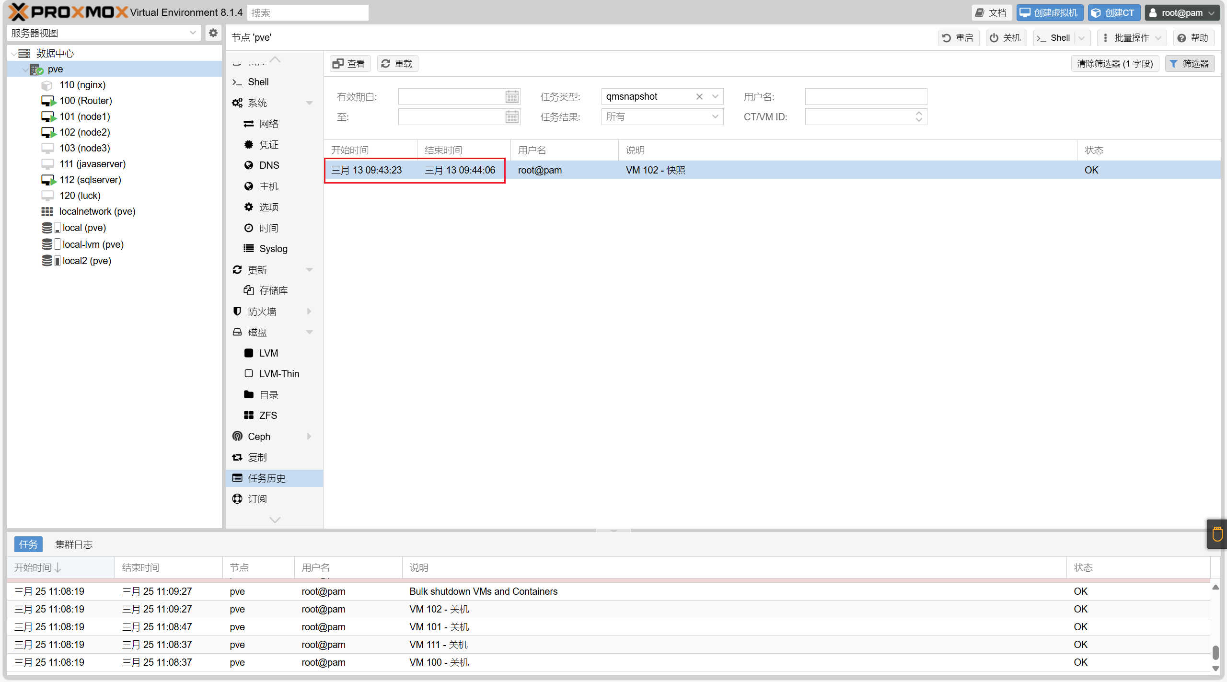The width and height of the screenshot is (1227, 682).
Task: Select VM 100 (Router) in tree
Action: tap(86, 101)
